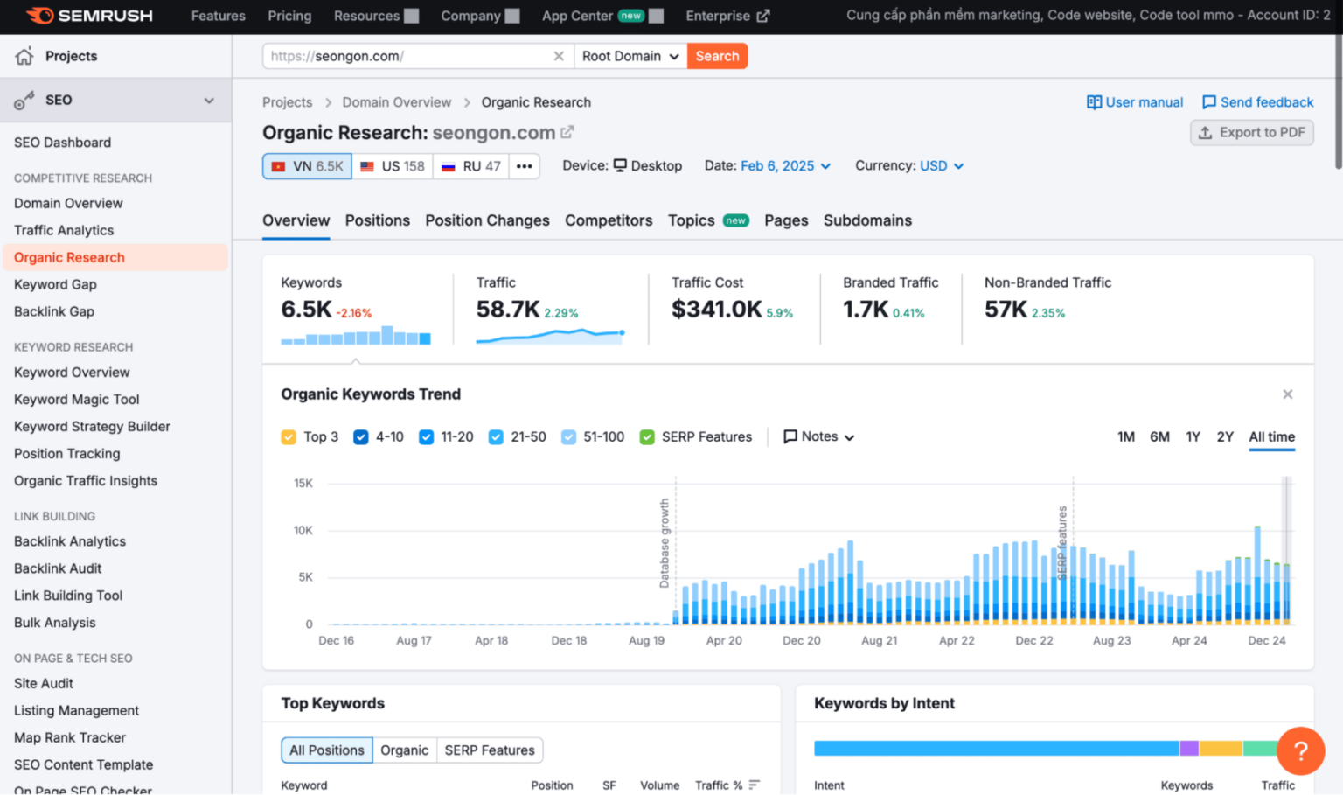Image resolution: width=1343 pixels, height=795 pixels.
Task: Enable the Top 3 checkbox
Action: (x=289, y=436)
